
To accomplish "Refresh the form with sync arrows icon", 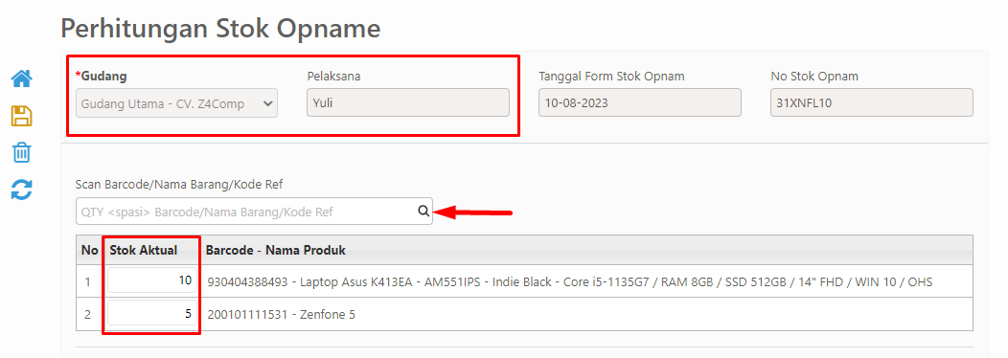I will coord(22,190).
